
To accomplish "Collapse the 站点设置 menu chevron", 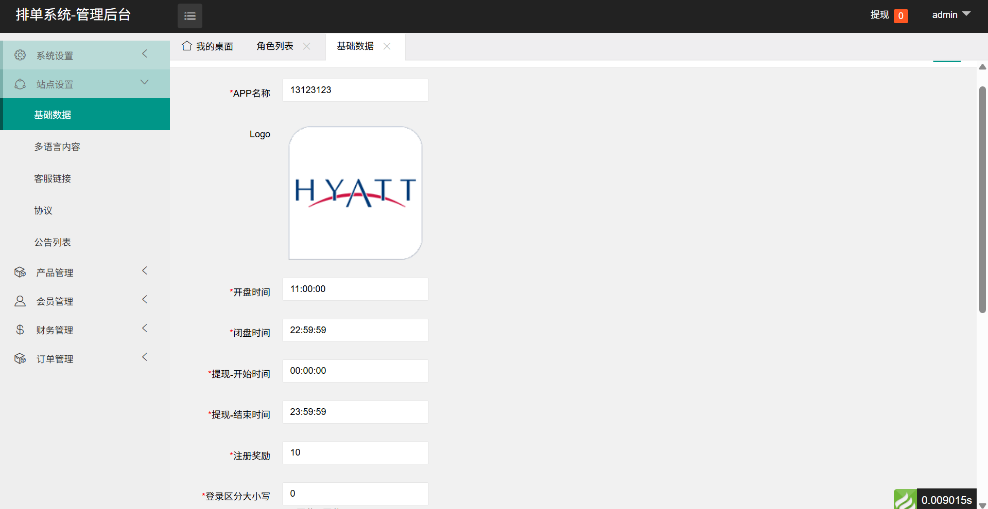I will click(145, 82).
